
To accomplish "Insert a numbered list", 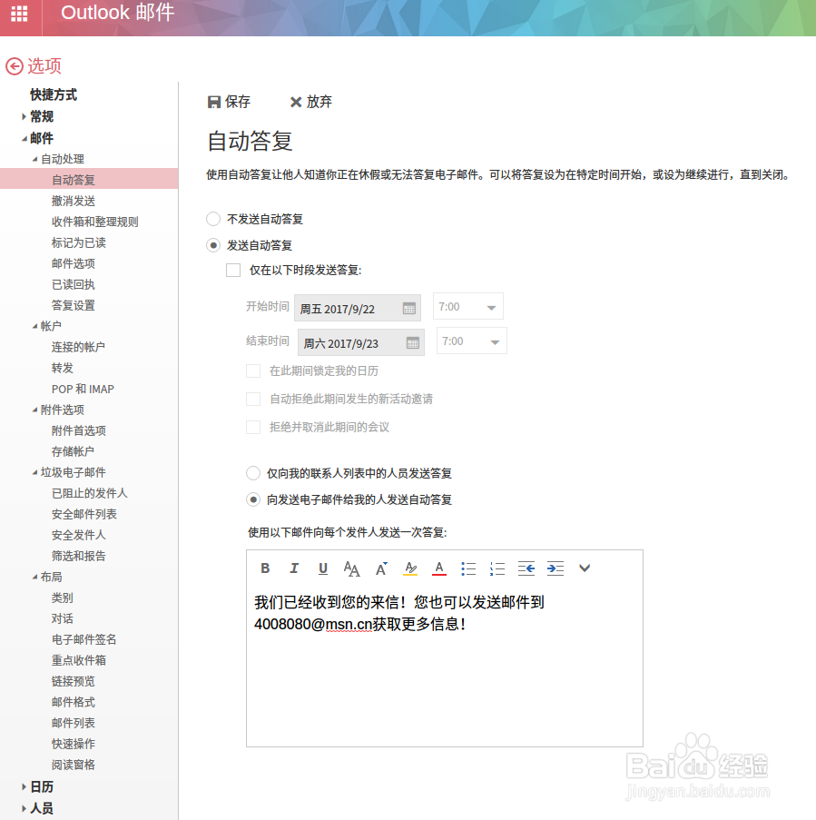I will pos(497,568).
